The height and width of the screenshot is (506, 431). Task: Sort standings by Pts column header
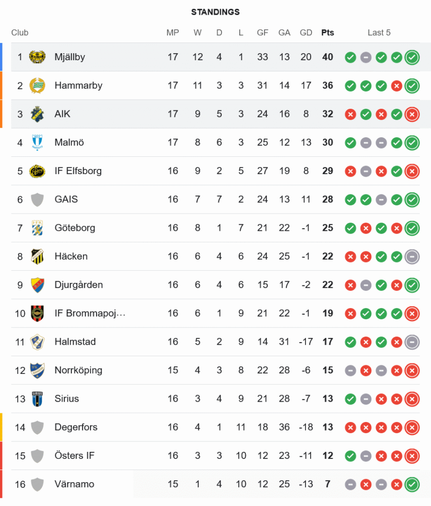(327, 33)
